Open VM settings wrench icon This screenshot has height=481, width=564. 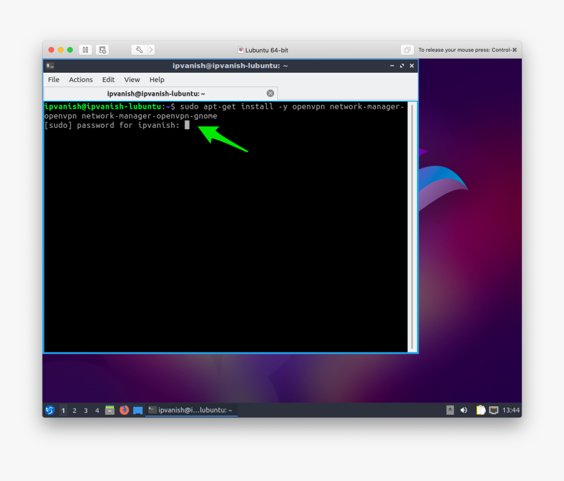[139, 50]
